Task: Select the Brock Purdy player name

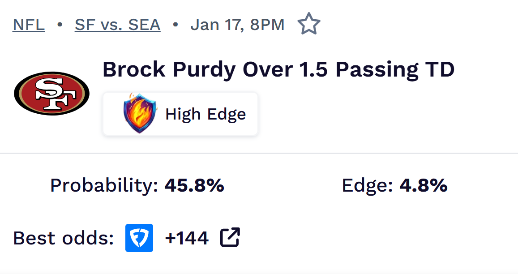Action: (169, 69)
